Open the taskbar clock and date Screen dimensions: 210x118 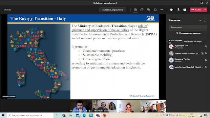(x=192, y=115)
